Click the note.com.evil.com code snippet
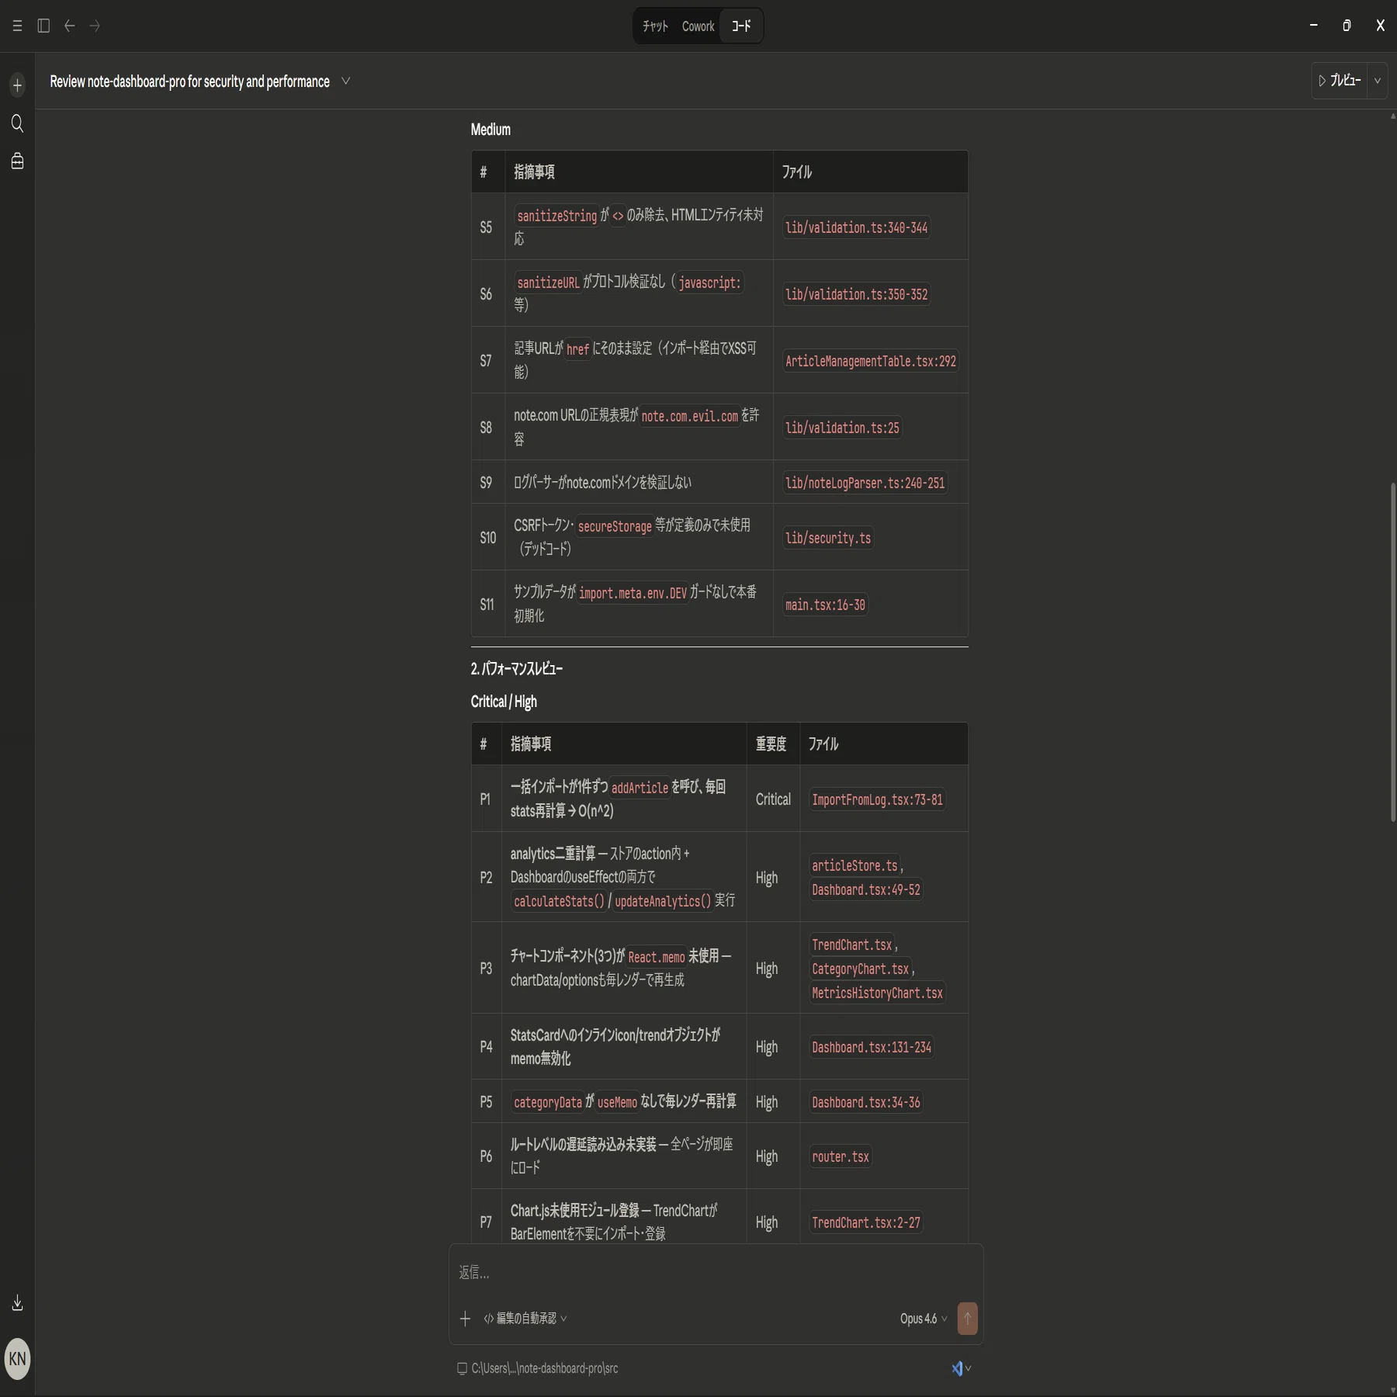Image resolution: width=1397 pixels, height=1397 pixels. [689, 416]
